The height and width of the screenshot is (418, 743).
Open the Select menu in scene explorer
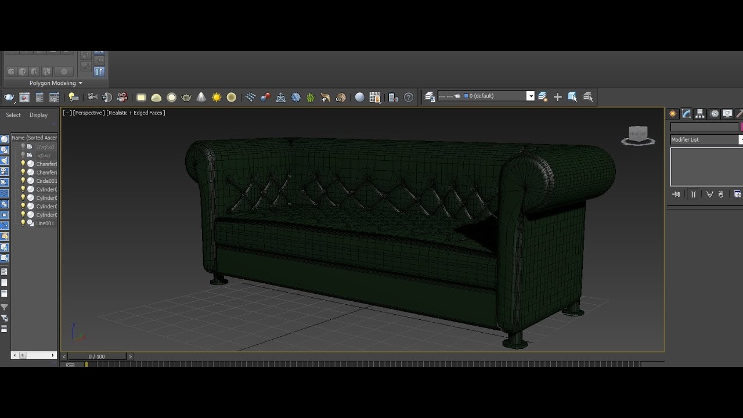coord(13,115)
